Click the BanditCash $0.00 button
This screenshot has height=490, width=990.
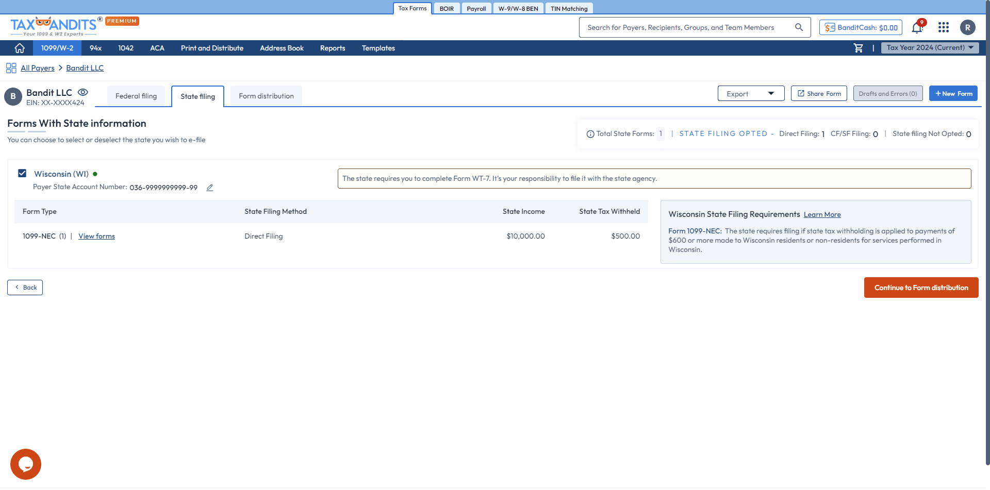(x=861, y=27)
